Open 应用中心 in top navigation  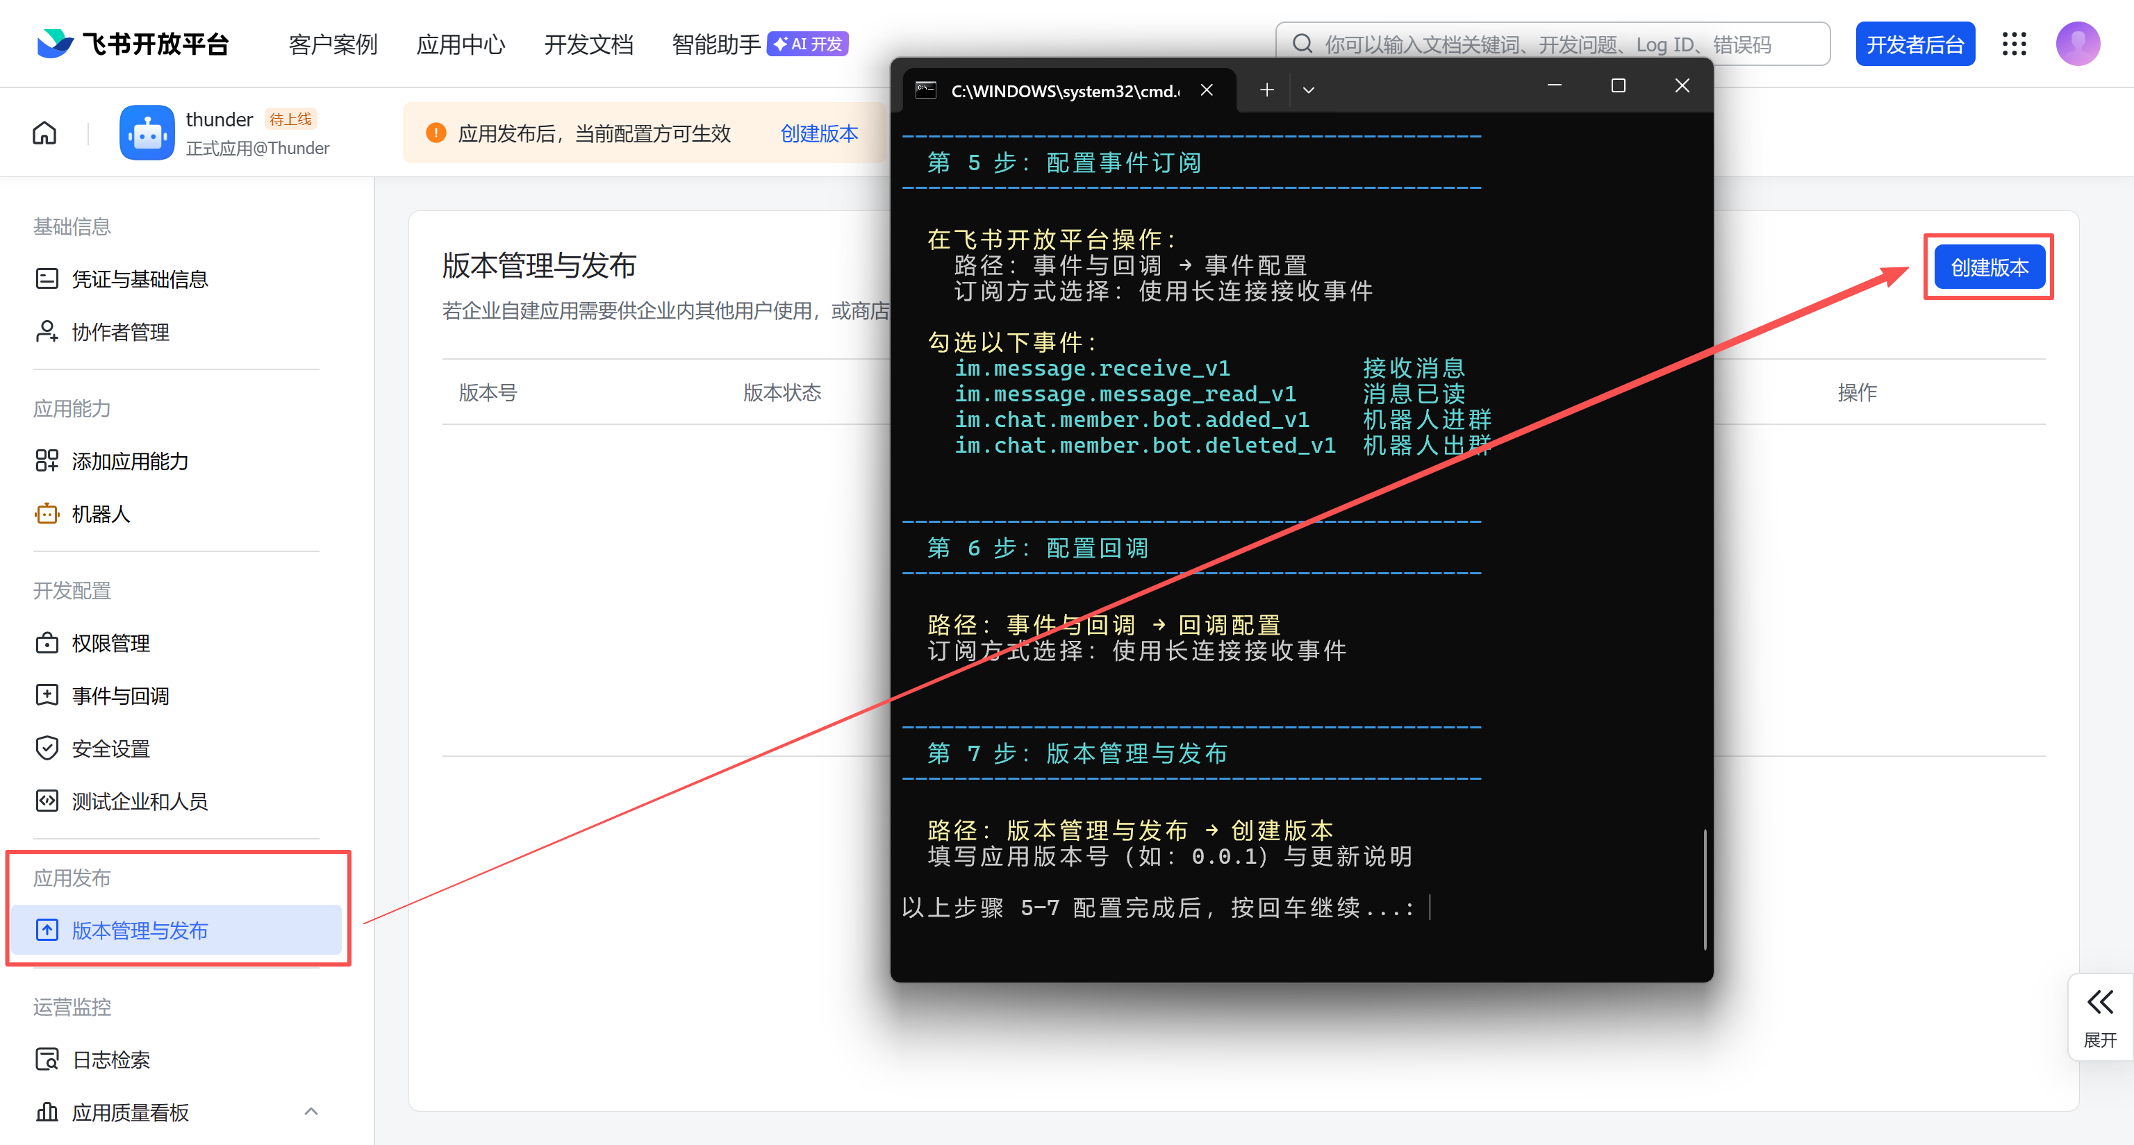[x=461, y=44]
